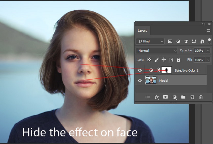This screenshot has width=213, height=144.
Task: Select the Layers tab
Action: click(x=142, y=30)
